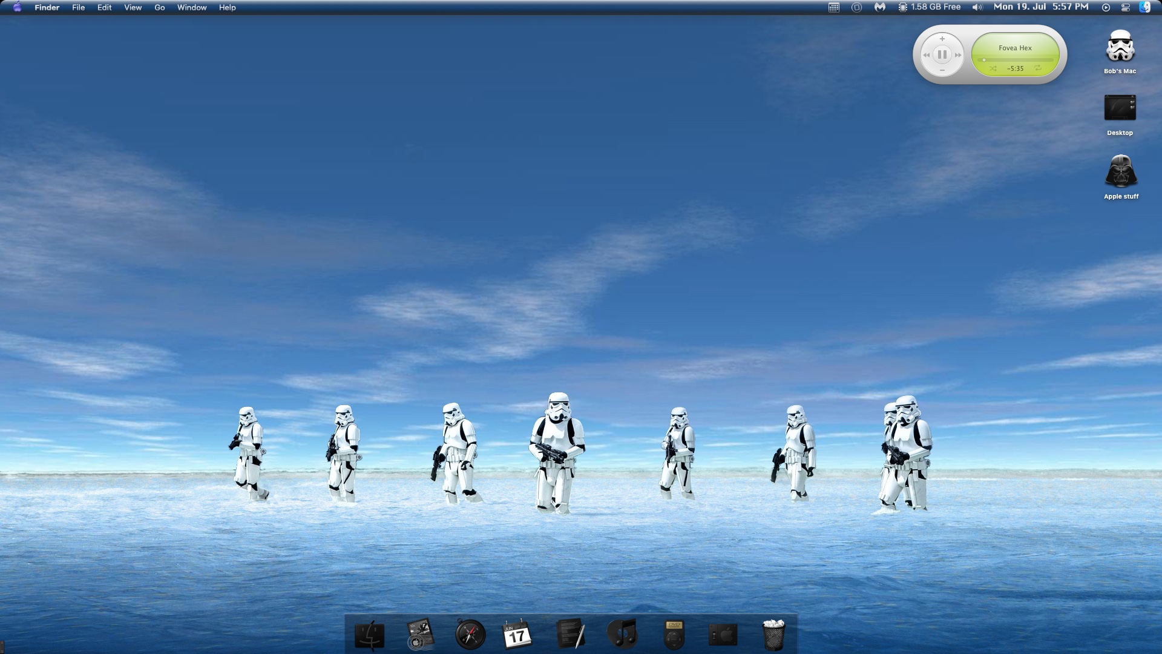Open the toggle switches menu bar icon
Viewport: 1162px width, 654px height.
point(1125,7)
